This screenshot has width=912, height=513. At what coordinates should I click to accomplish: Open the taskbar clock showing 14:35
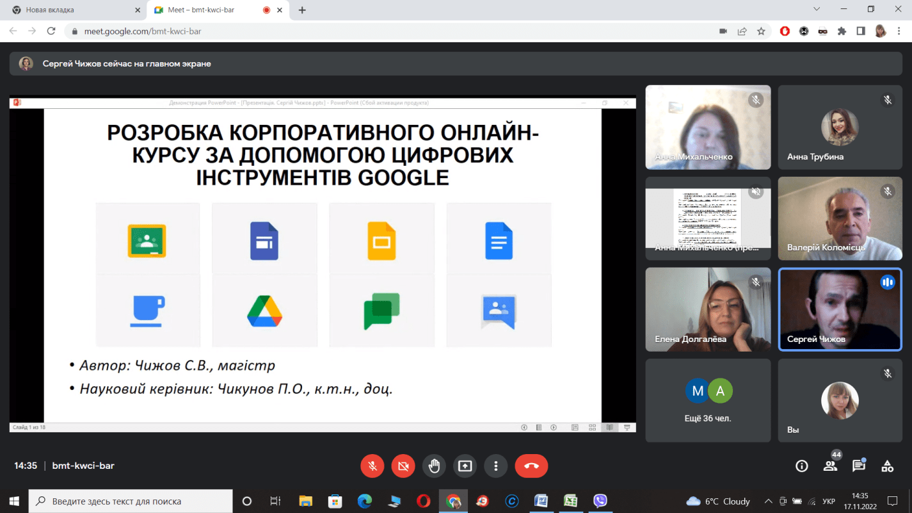coord(860,501)
